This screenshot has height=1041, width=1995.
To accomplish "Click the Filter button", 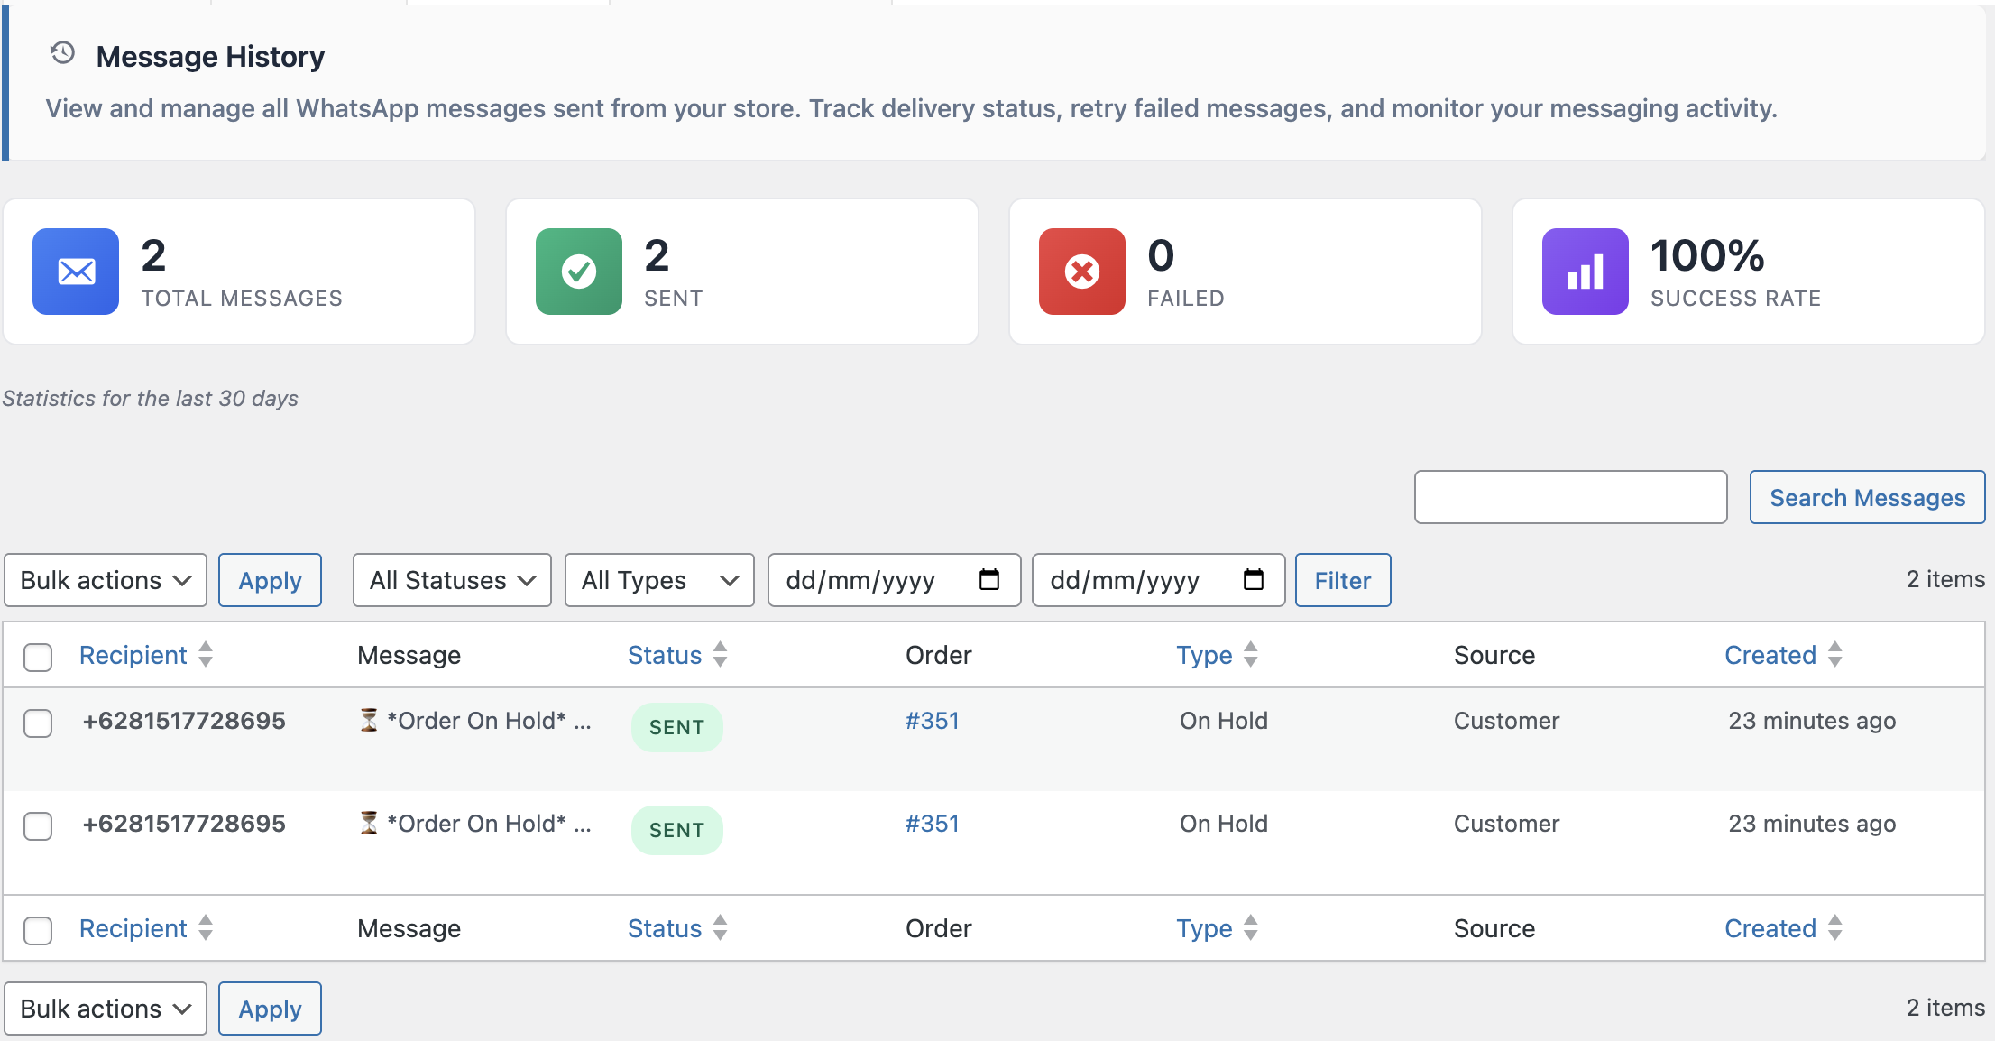I will pyautogui.click(x=1342, y=580).
